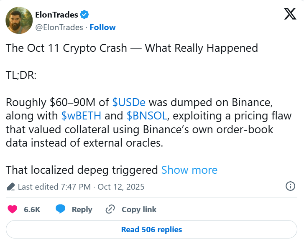Click the copy link chain icon
This screenshot has width=304, height=241.
tap(110, 209)
